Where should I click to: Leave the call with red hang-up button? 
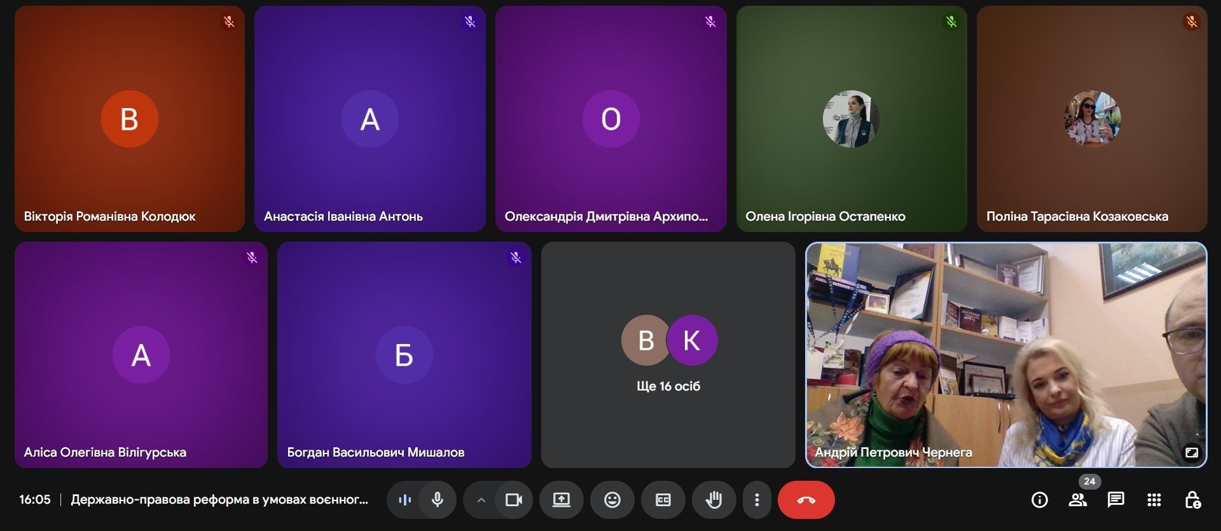click(806, 500)
